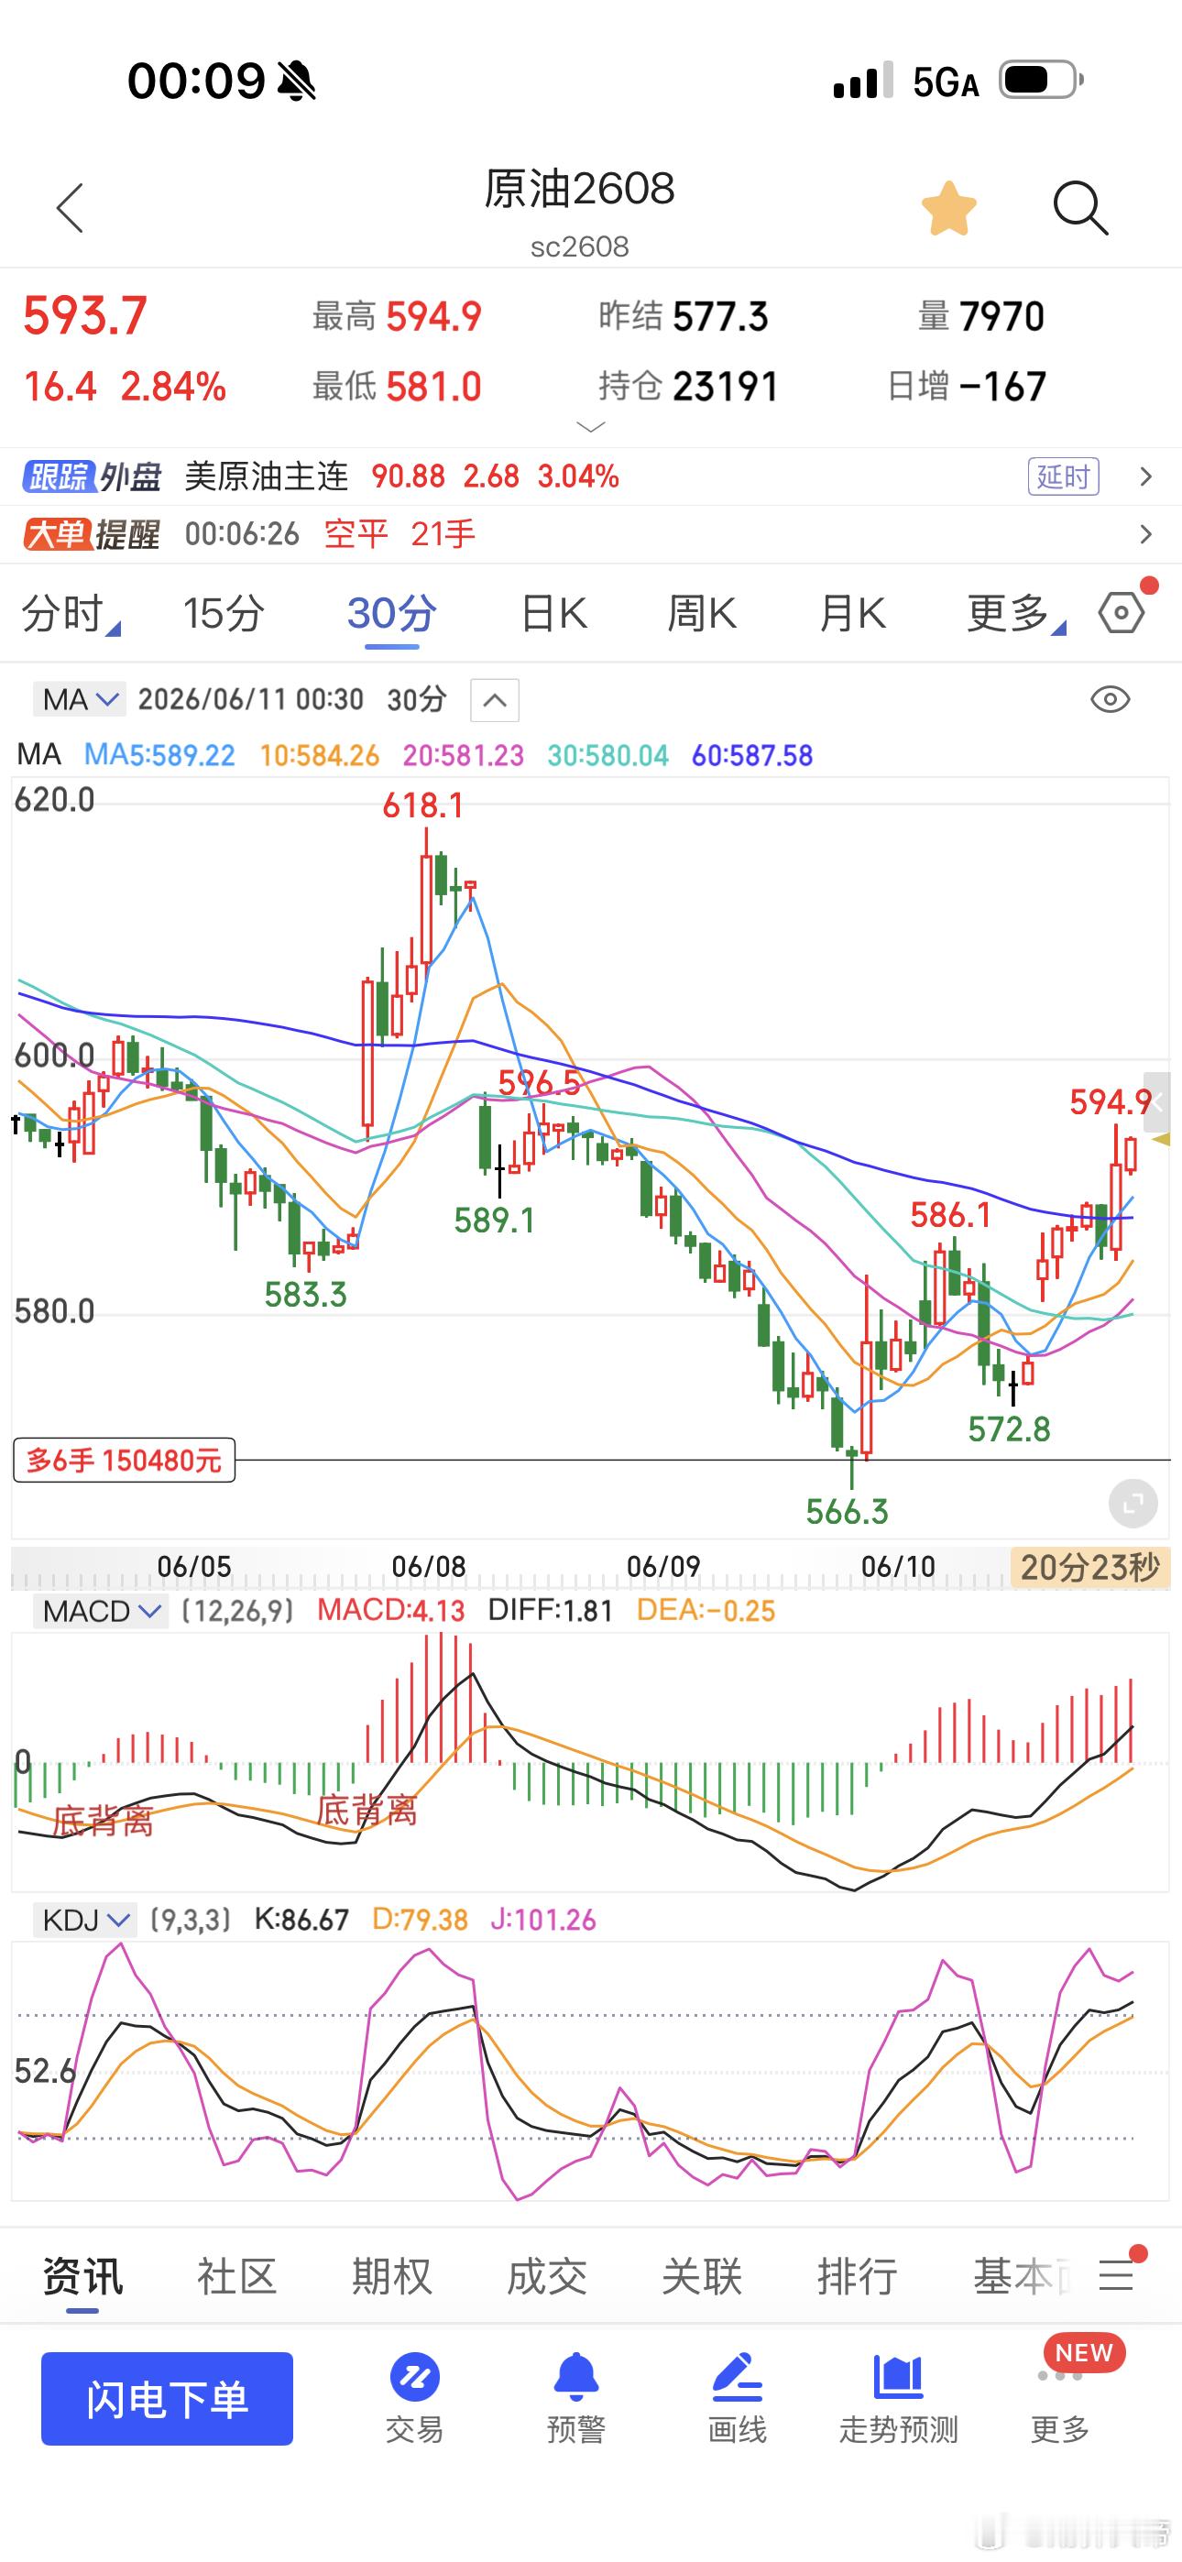Tap the MA5:589.22 value
This screenshot has width=1182, height=2562.
coord(159,756)
